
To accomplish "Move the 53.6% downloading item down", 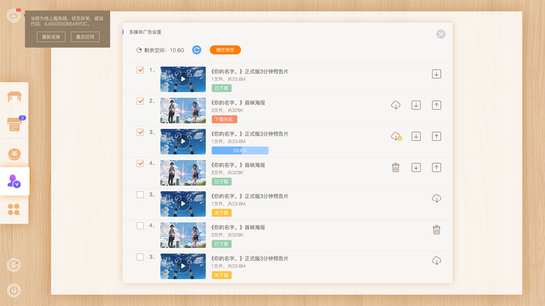I will (x=416, y=136).
